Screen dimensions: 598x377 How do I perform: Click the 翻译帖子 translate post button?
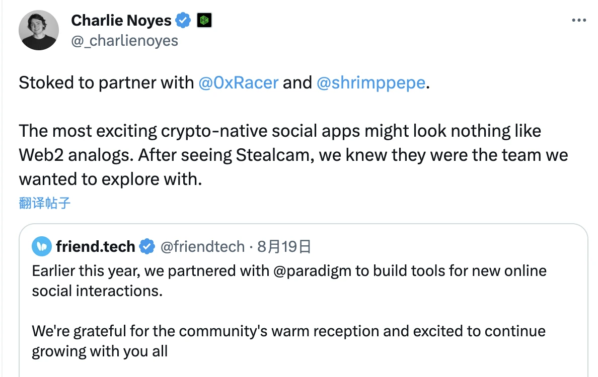(45, 203)
